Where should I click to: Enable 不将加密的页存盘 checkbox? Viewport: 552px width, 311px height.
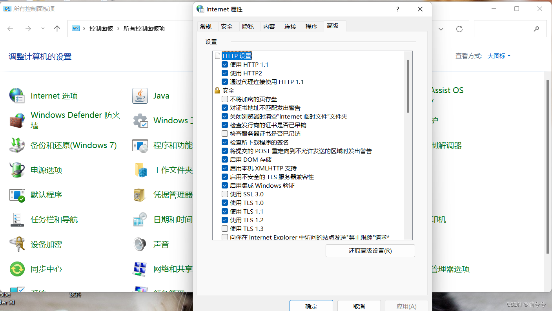[x=225, y=99]
